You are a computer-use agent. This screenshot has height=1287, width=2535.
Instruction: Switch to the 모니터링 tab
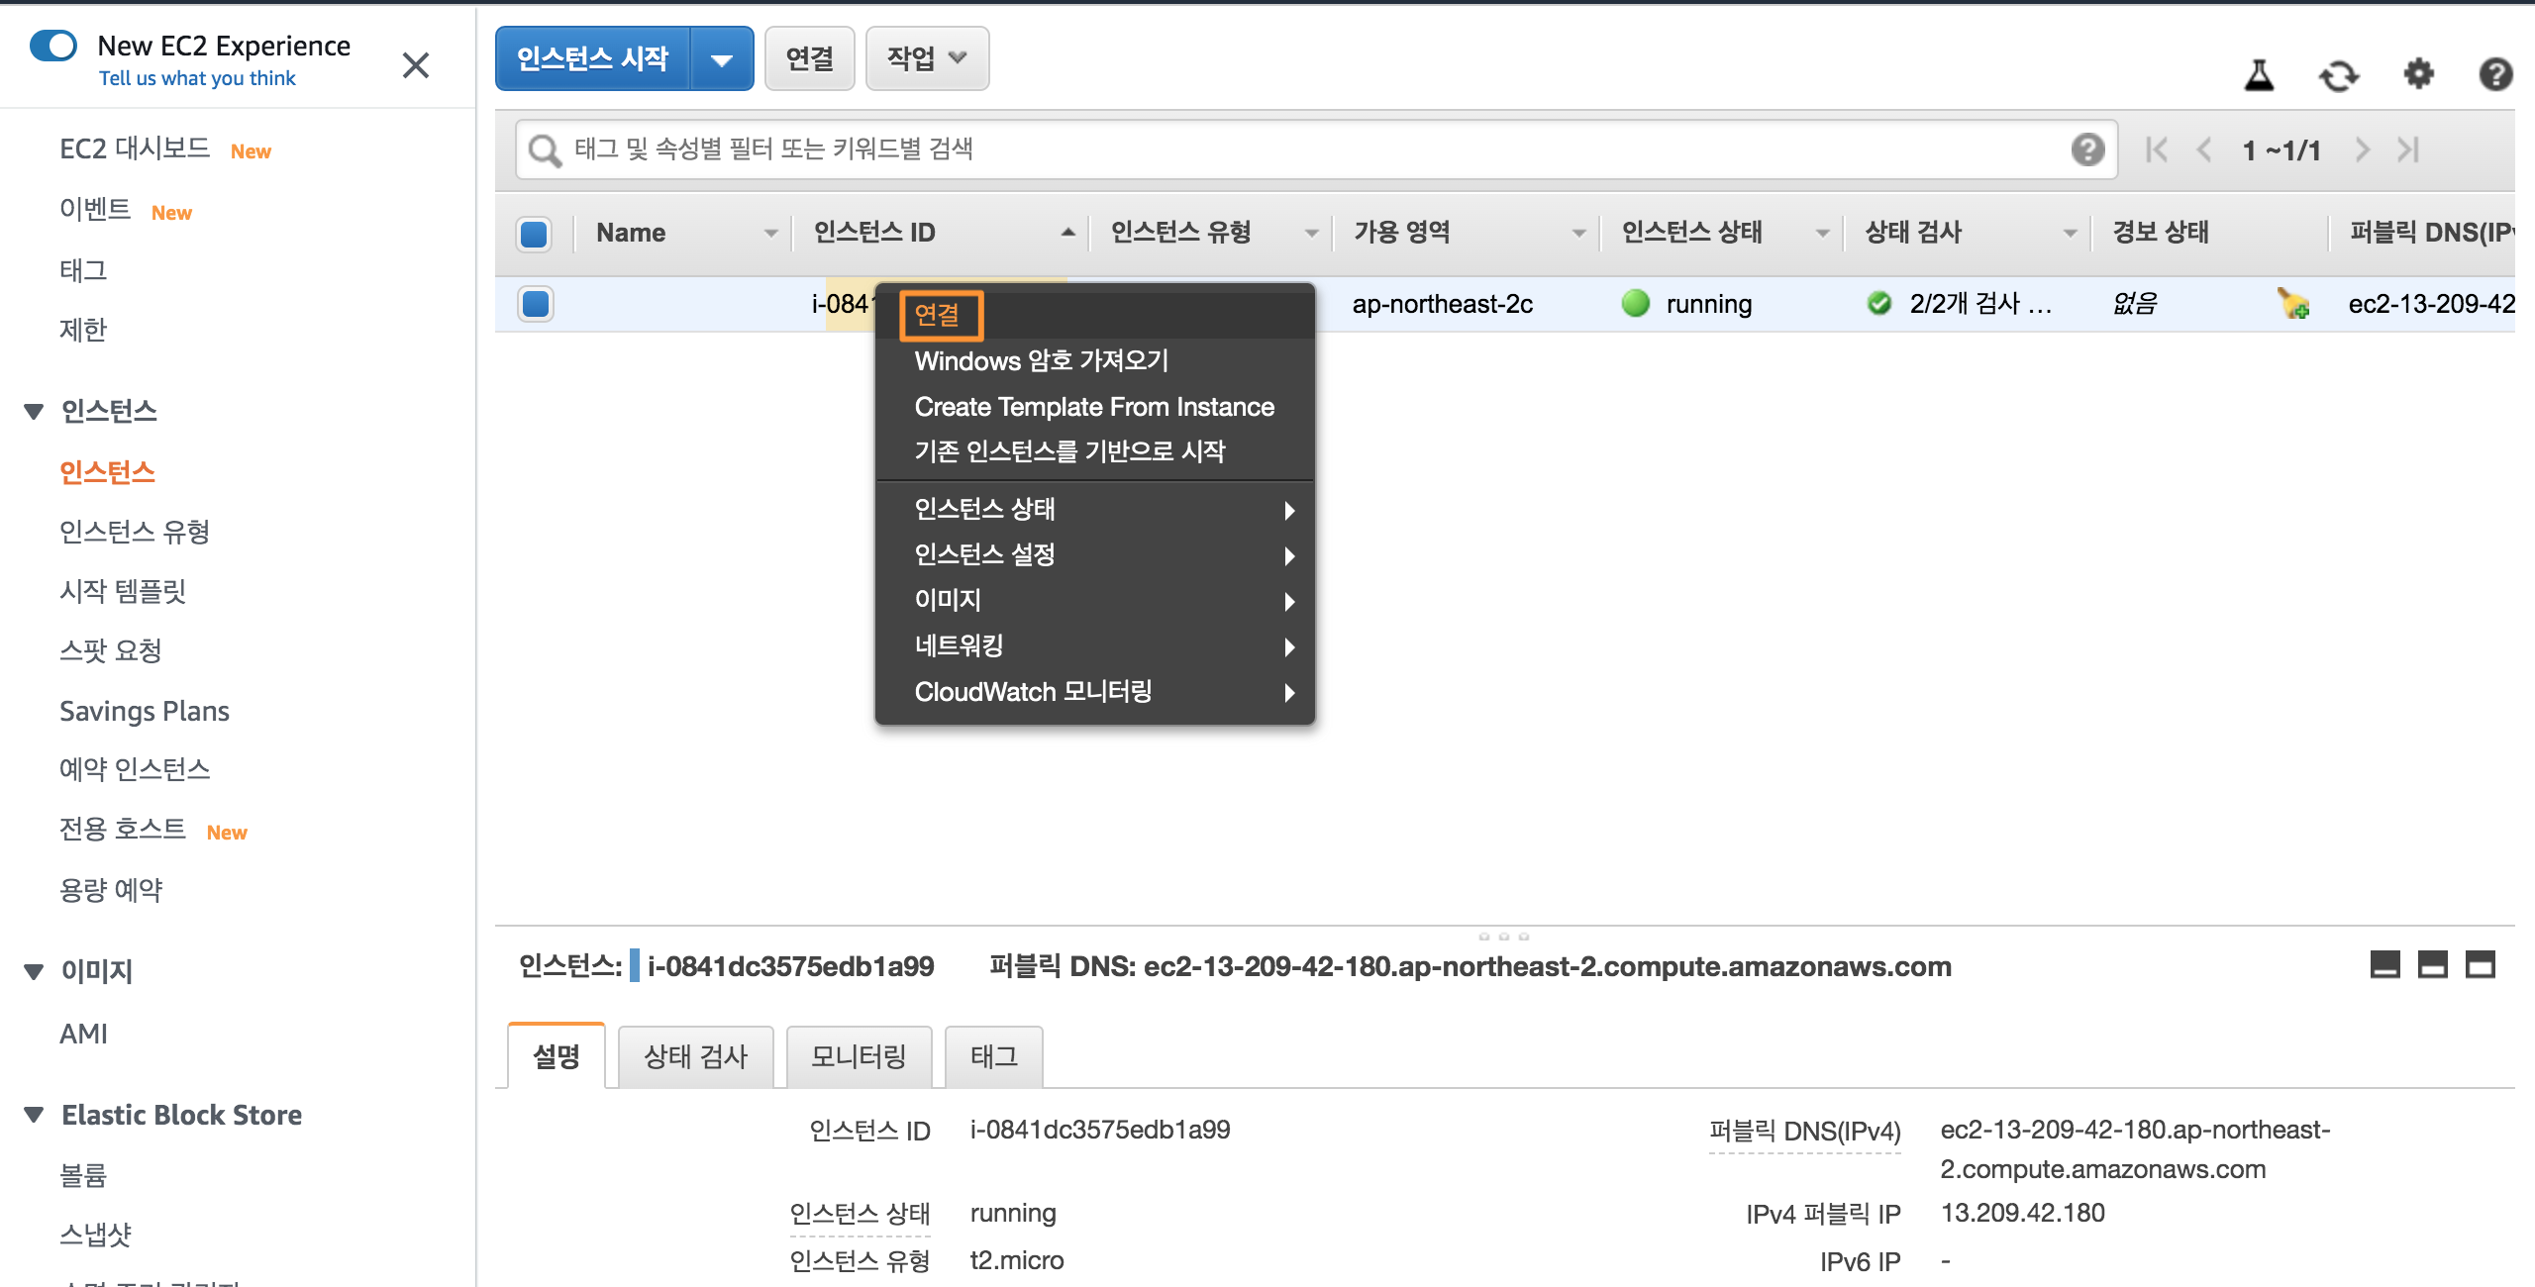pos(859,1057)
